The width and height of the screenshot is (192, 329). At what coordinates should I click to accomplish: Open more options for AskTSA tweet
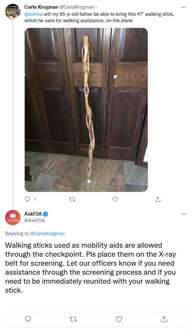pos(184,214)
